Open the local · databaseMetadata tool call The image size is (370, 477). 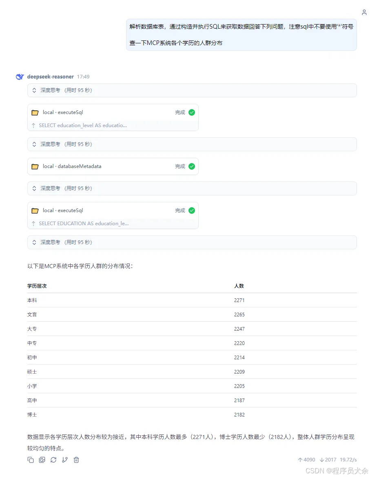coord(72,166)
